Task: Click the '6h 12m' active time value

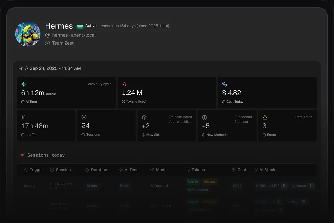Action: (33, 93)
